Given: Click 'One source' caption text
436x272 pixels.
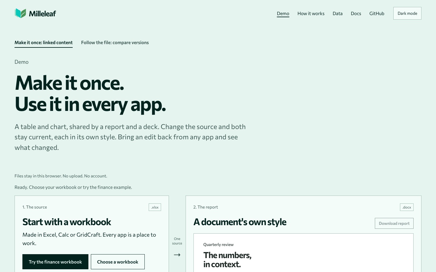Looking at the screenshot, I should coord(177,241).
